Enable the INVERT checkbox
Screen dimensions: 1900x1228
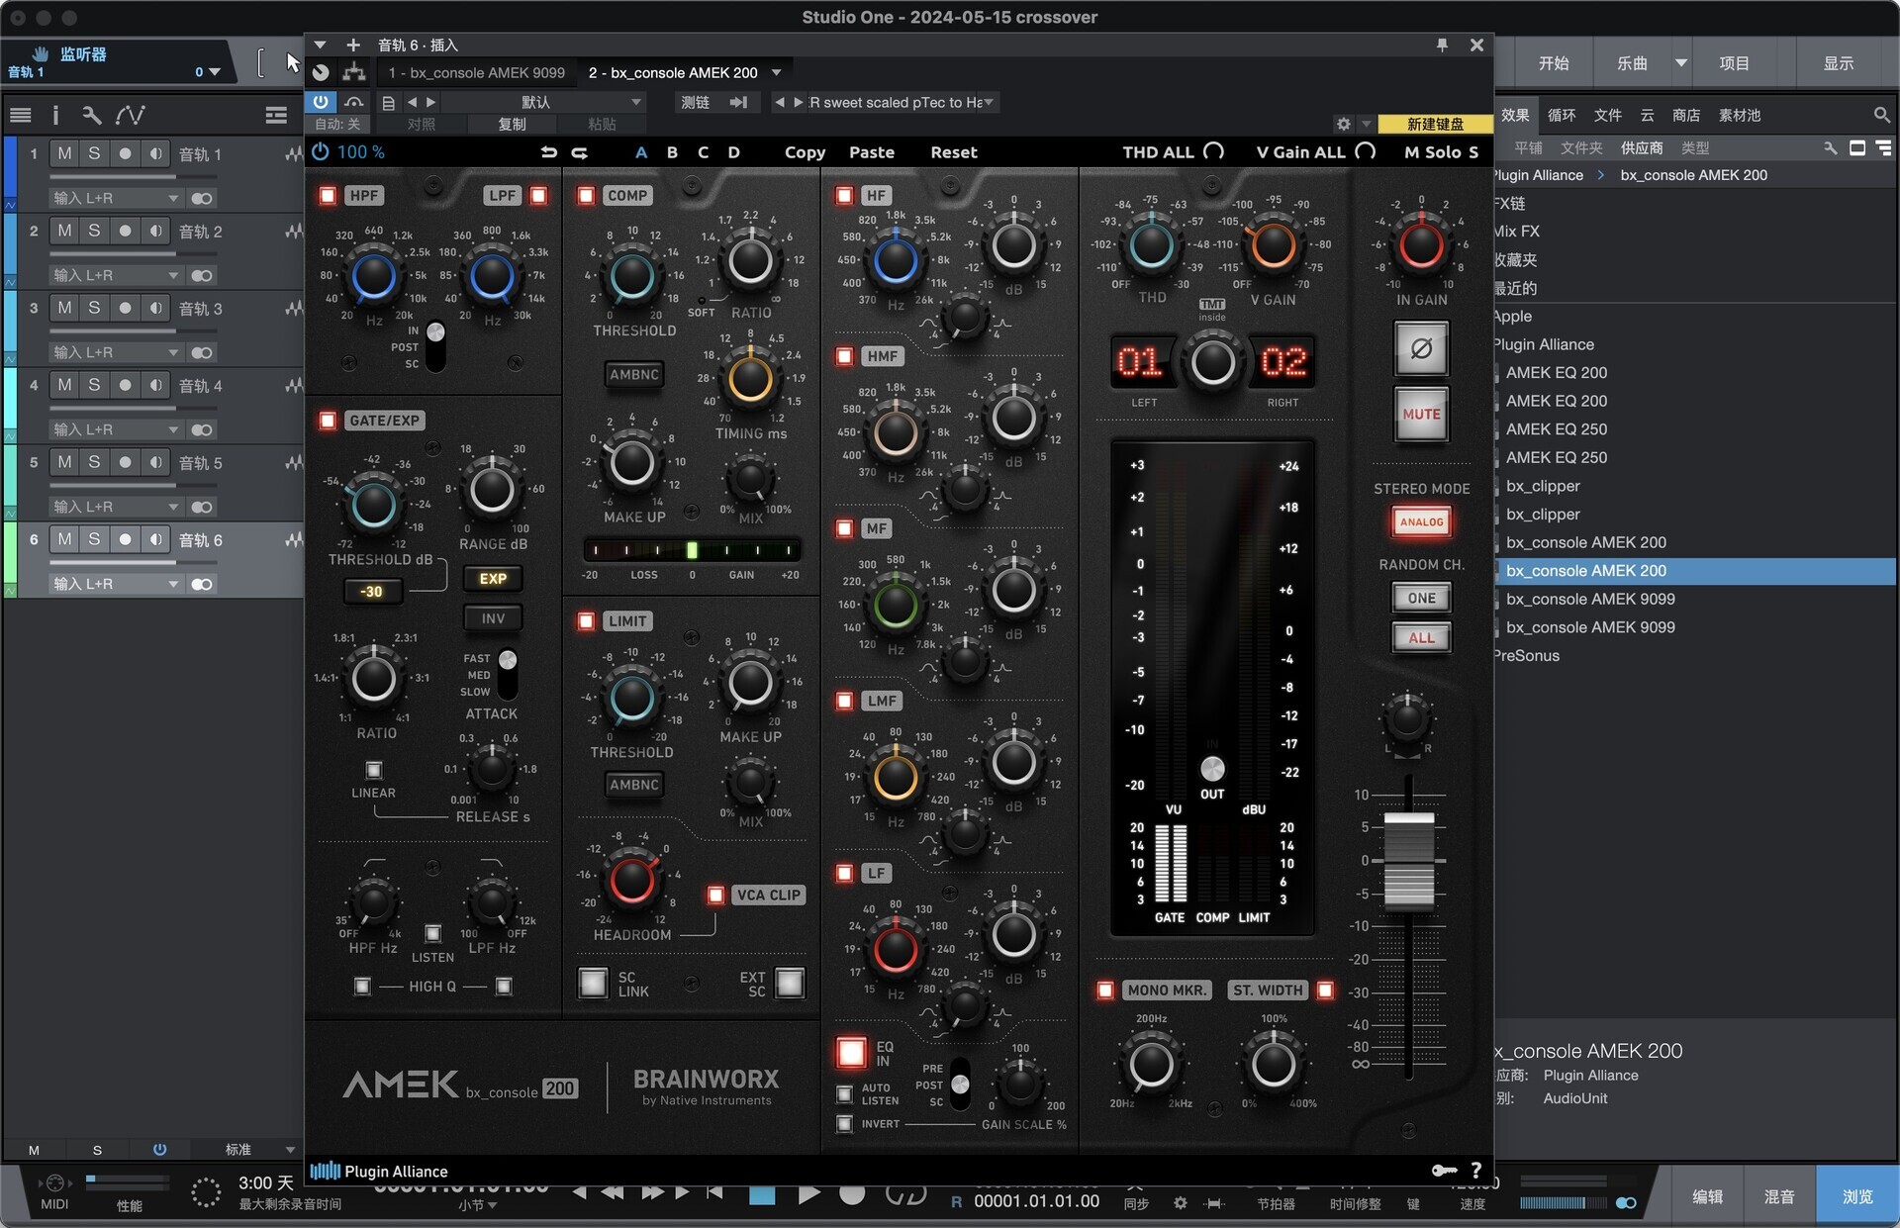[844, 1124]
